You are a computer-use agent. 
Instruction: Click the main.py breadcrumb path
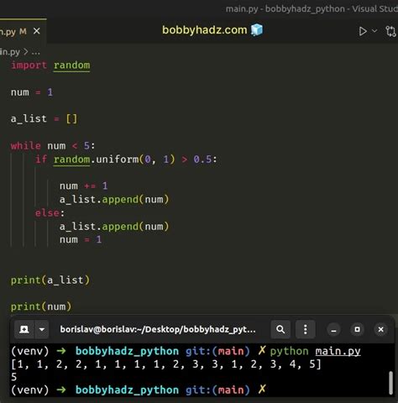pyautogui.click(x=10, y=52)
